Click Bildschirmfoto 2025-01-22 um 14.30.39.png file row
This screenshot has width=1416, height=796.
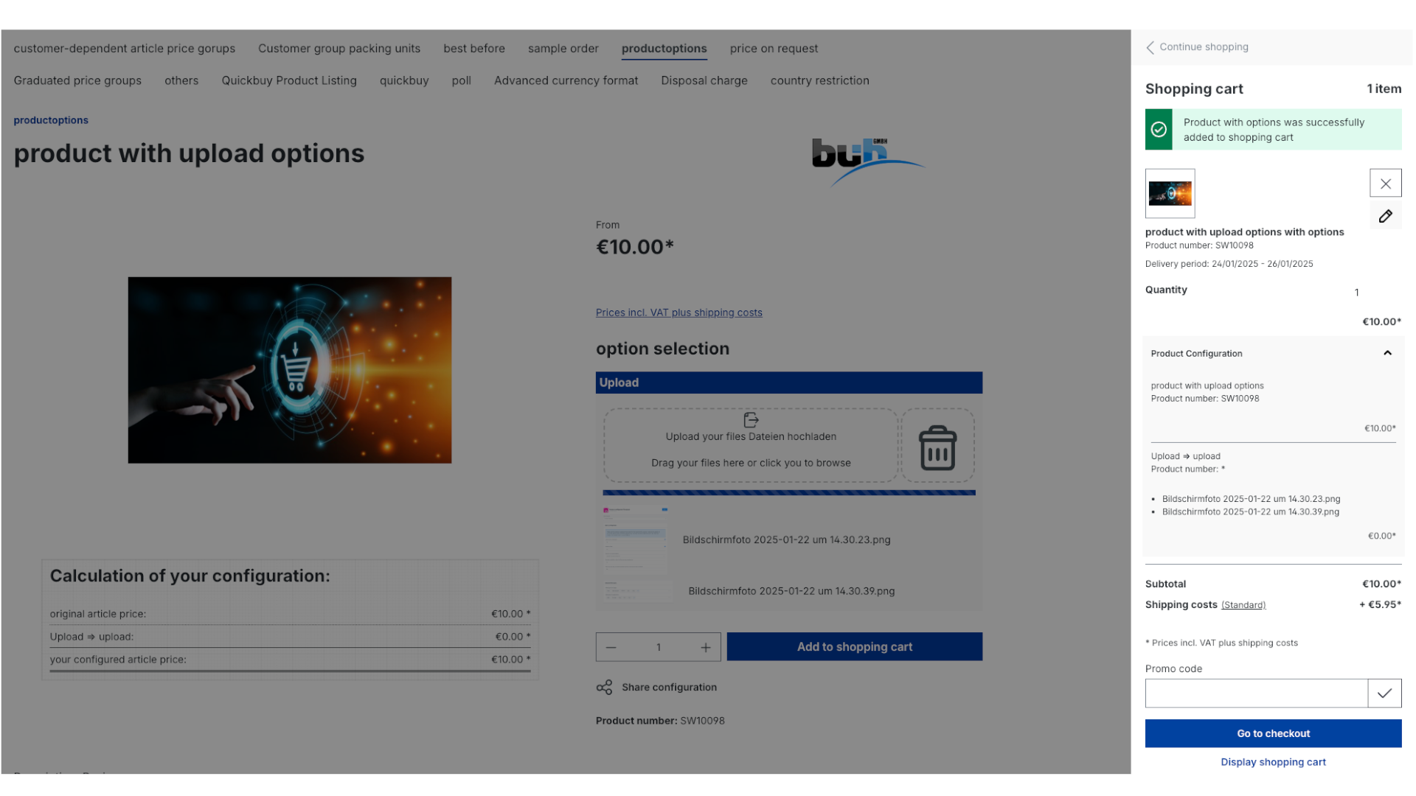coord(788,590)
